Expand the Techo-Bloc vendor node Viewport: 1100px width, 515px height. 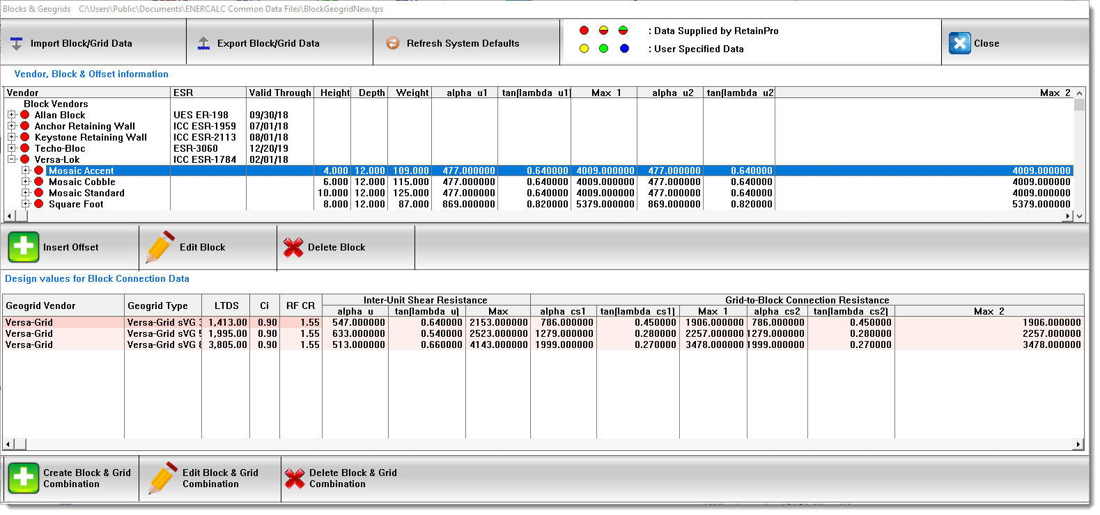coord(11,148)
